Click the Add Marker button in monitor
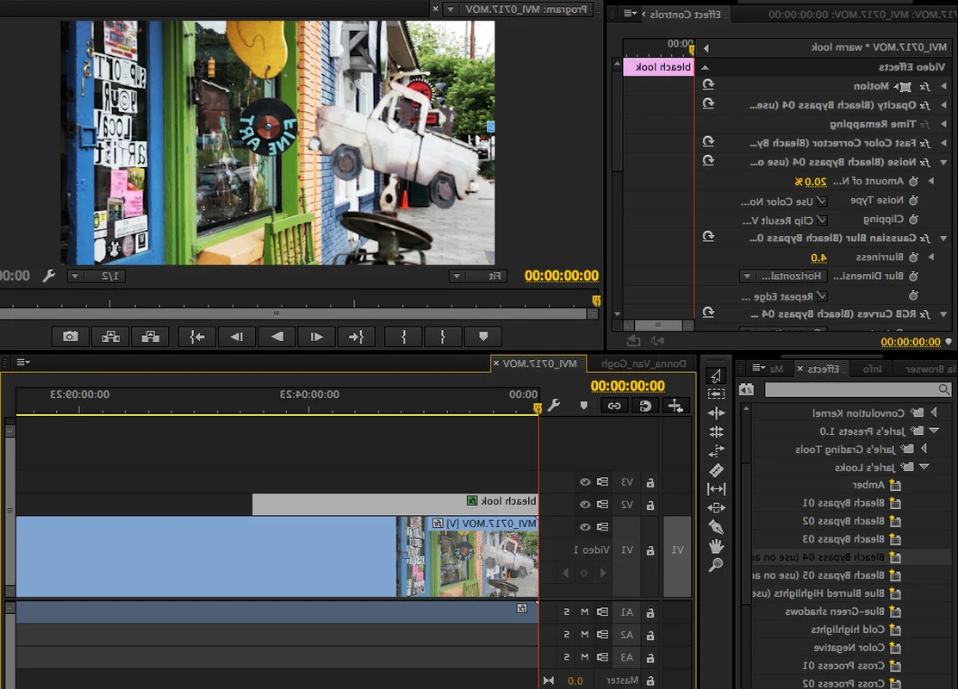 (x=483, y=337)
